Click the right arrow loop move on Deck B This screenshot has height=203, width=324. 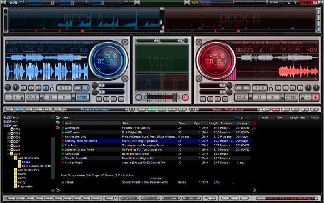click(x=264, y=88)
